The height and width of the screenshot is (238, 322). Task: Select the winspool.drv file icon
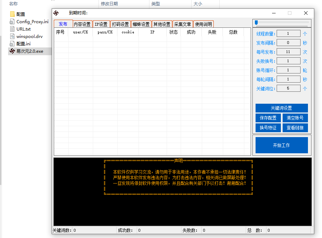pyautogui.click(x=12, y=36)
